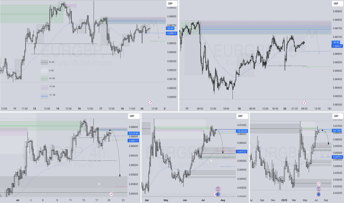344x203 pixels.
Task: Select 4H 50EMA label on 1h chart
Action: point(154,41)
